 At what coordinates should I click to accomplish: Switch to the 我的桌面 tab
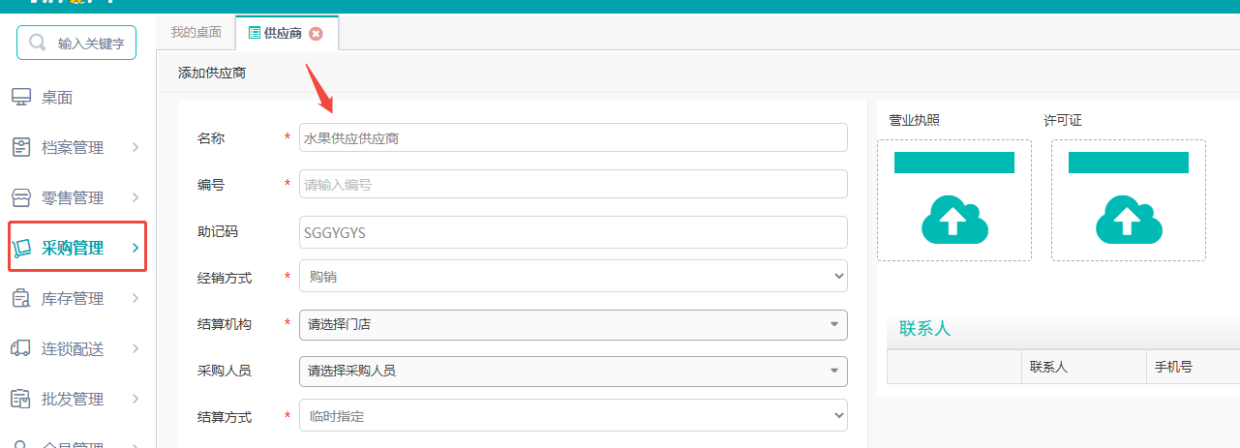pos(197,33)
